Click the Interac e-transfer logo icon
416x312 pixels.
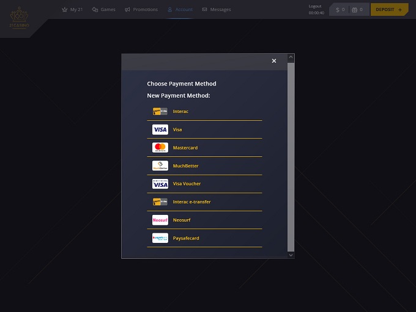(x=160, y=202)
